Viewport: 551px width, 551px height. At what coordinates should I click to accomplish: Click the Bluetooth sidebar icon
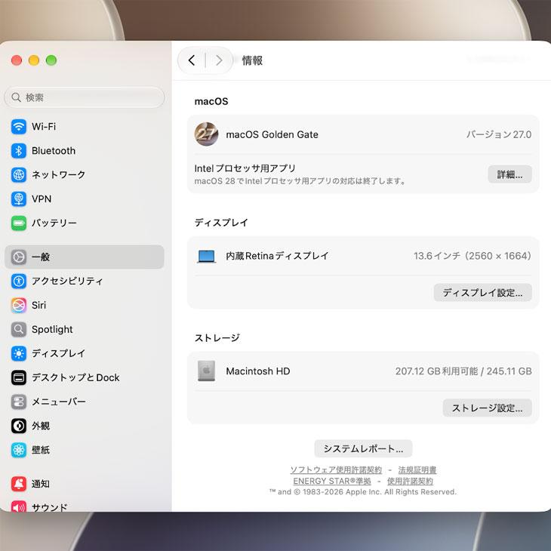[19, 151]
